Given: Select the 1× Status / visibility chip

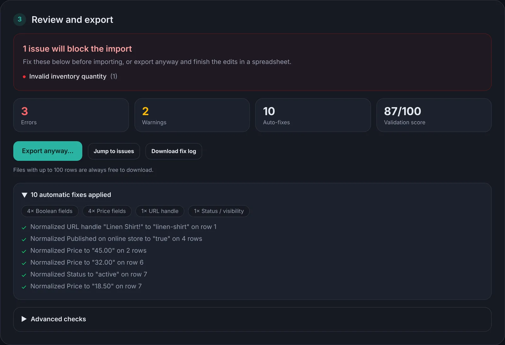Looking at the screenshot, I should [219, 211].
